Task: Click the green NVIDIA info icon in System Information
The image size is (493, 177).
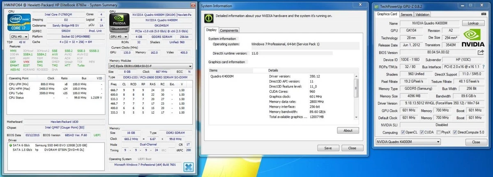Action: click(209, 18)
